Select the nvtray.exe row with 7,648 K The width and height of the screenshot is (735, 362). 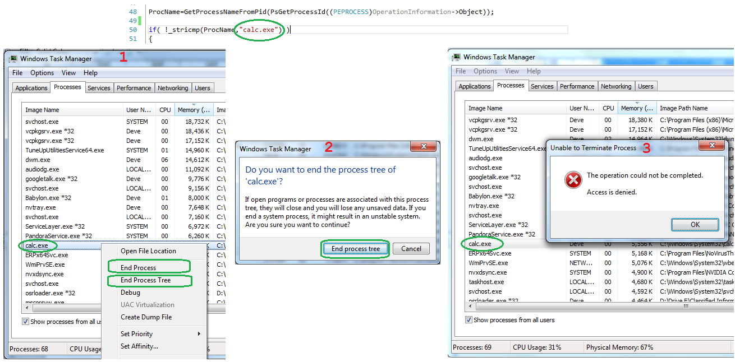tap(123, 207)
